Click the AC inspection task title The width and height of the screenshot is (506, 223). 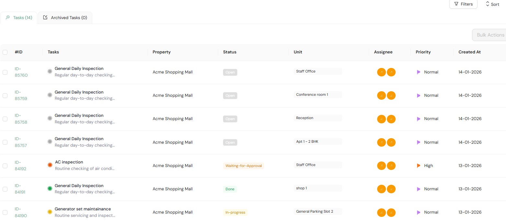point(69,162)
